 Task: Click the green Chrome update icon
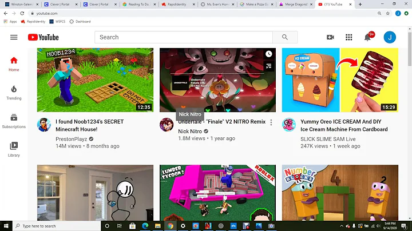pos(406,13)
